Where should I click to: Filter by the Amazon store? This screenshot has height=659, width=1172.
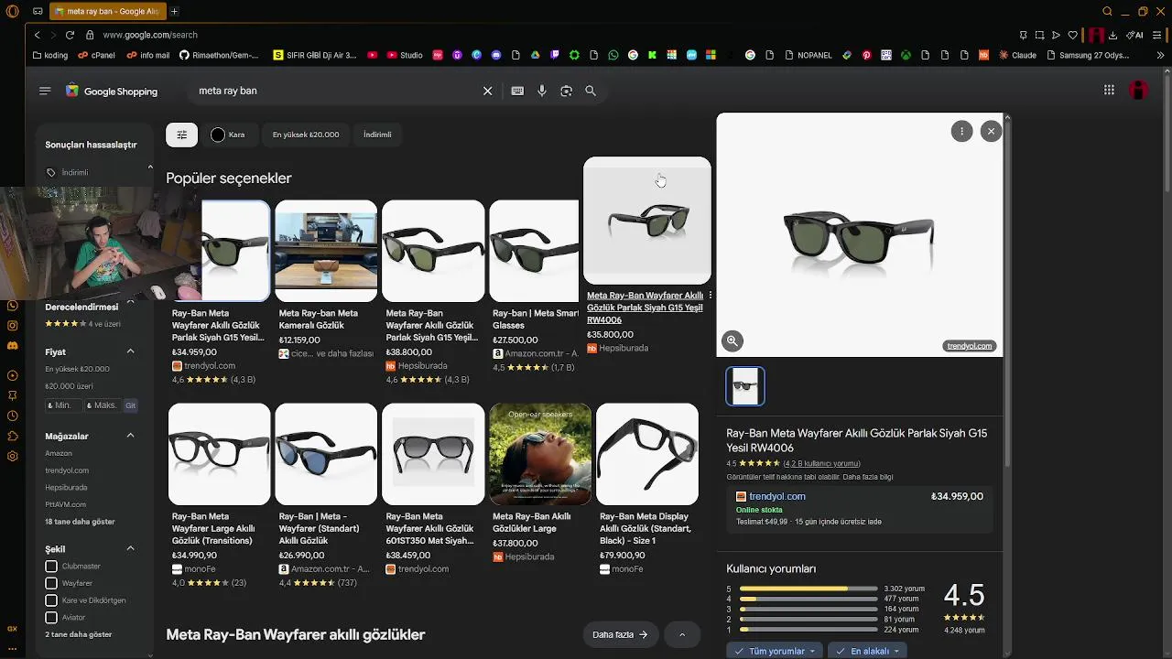(x=59, y=453)
